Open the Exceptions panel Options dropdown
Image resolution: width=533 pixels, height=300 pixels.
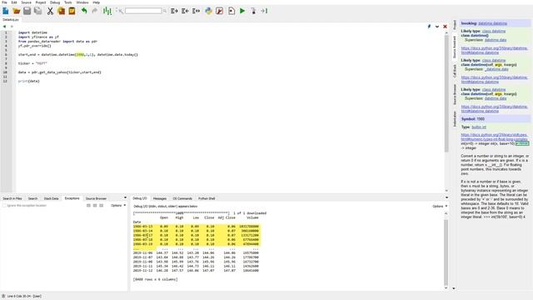tap(118, 206)
